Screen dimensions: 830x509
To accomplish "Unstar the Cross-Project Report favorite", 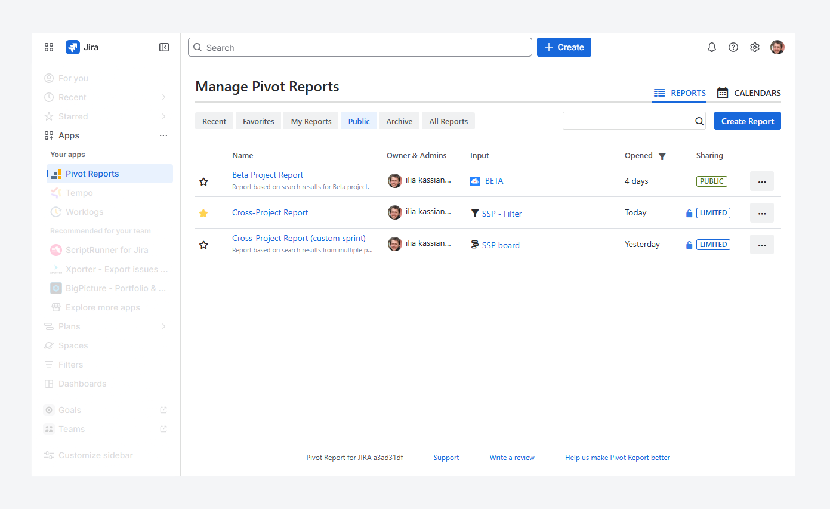I will click(203, 213).
